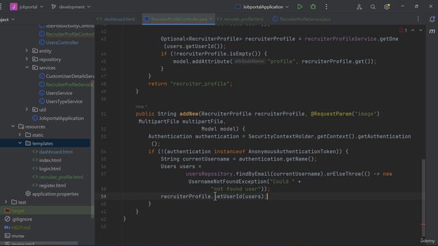Open the JobportalApplication run configuration dropdown
The image size is (438, 246).
tap(262, 7)
